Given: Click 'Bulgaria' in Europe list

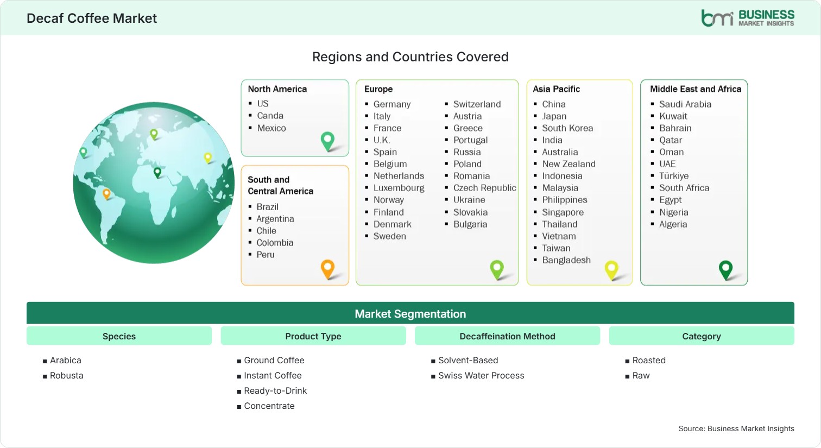Looking at the screenshot, I should (470, 224).
